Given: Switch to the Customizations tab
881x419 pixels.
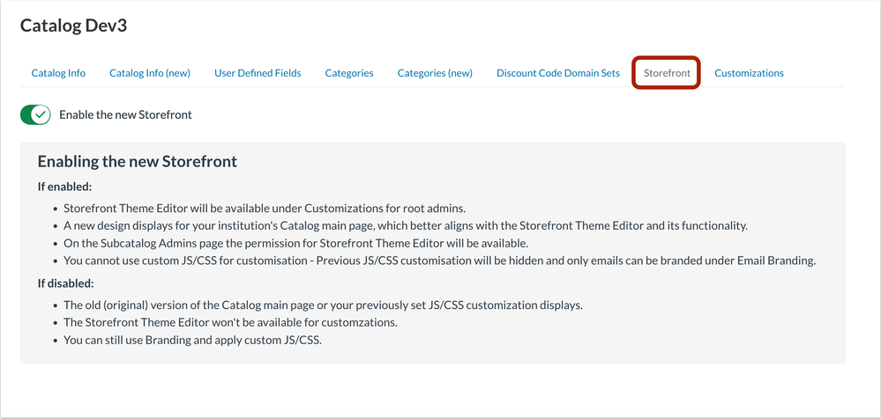Looking at the screenshot, I should 749,73.
